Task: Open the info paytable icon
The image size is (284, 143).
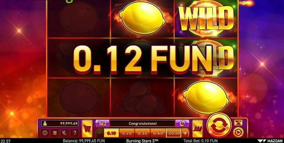Action: coord(45,133)
